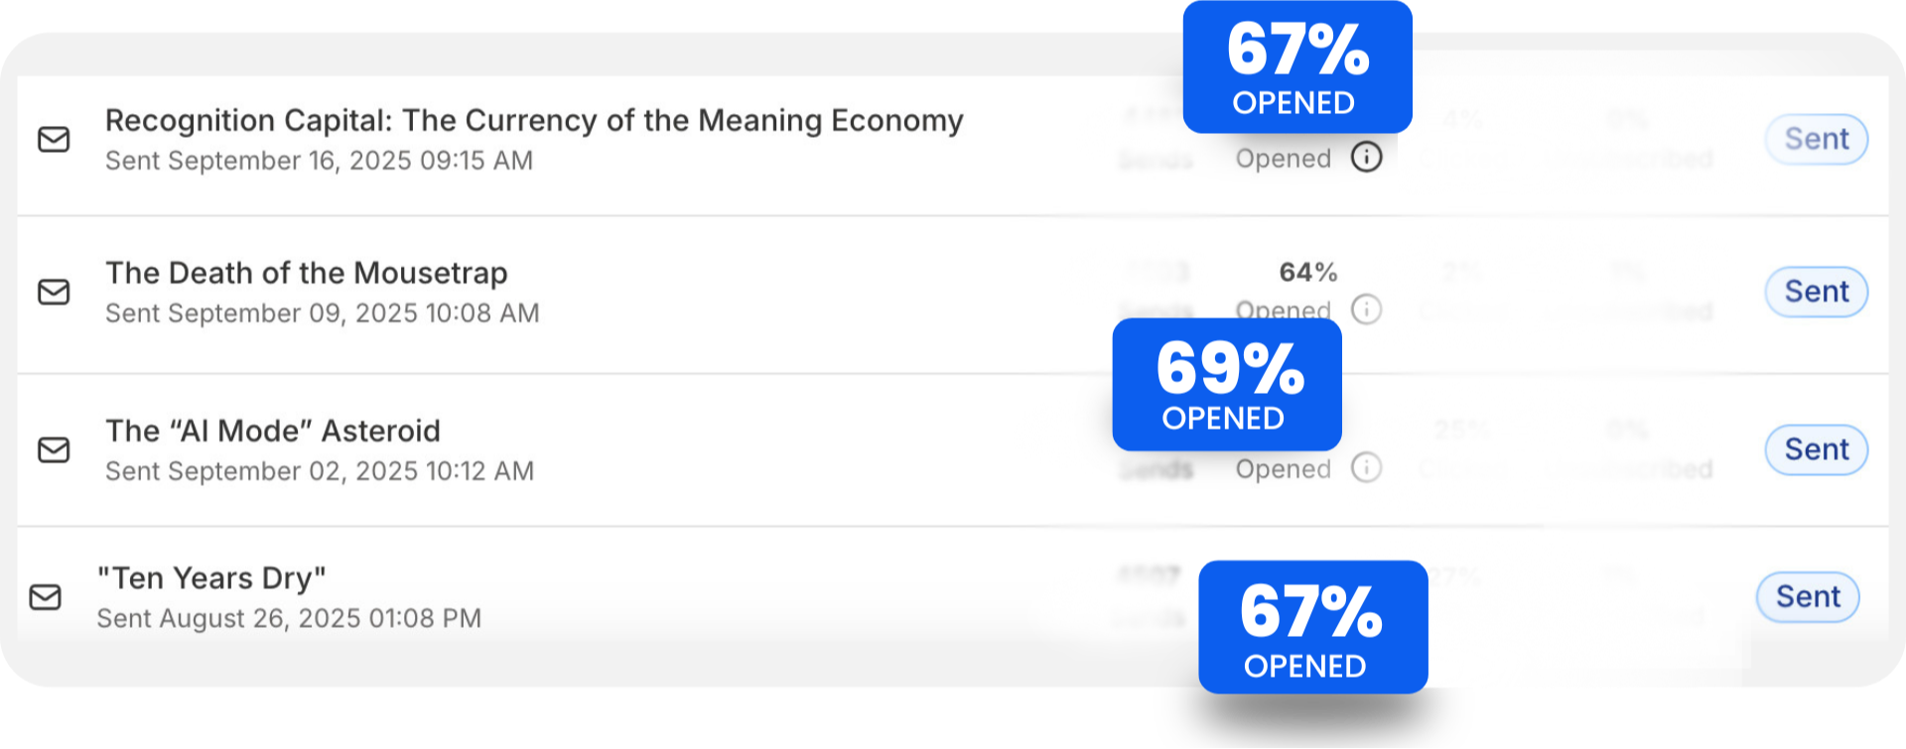The width and height of the screenshot is (1906, 749).
Task: Click the 64% opened rate value
Action: 1307,272
